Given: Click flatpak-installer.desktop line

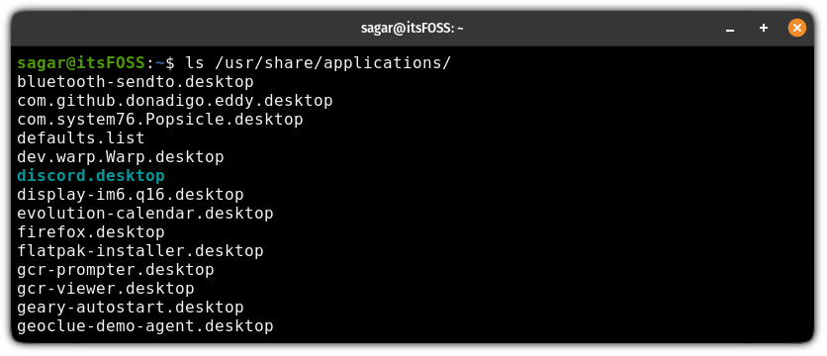Looking at the screenshot, I should click(x=140, y=251).
